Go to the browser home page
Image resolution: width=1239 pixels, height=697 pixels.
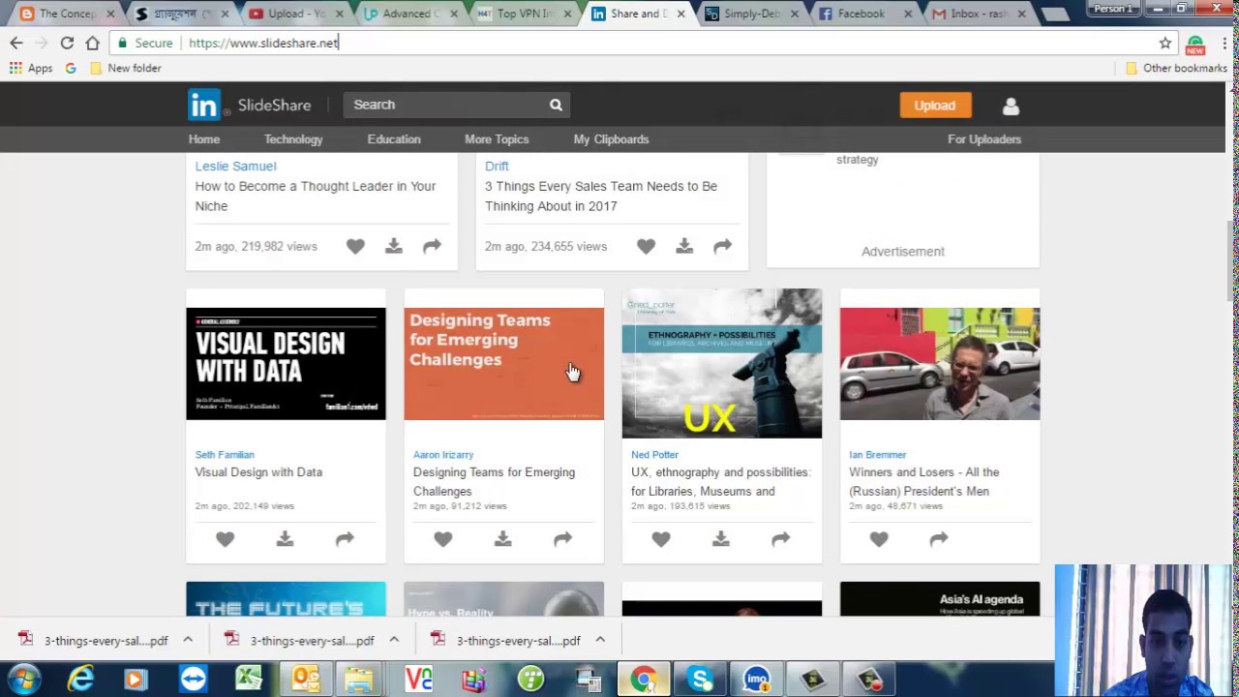(92, 43)
